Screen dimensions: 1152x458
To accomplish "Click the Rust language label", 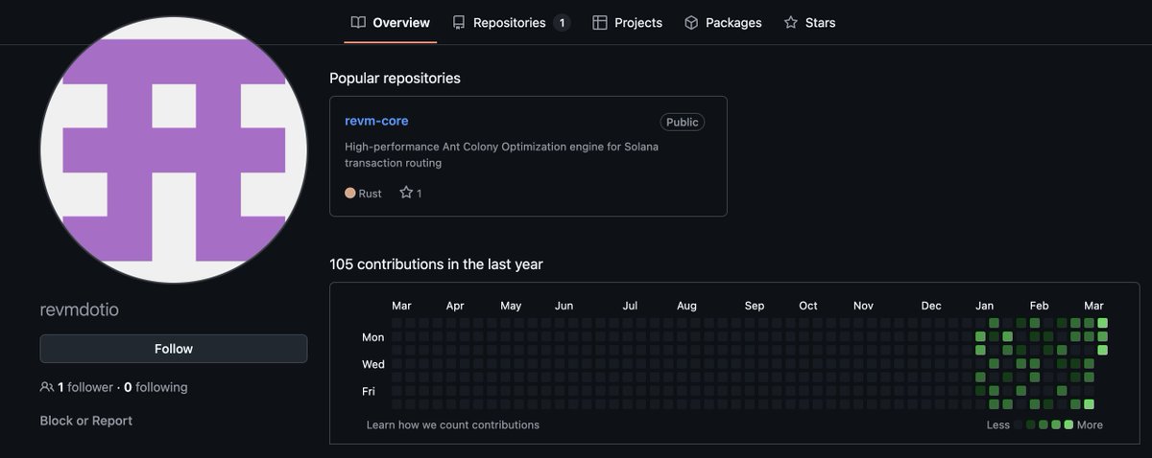I will (x=371, y=194).
